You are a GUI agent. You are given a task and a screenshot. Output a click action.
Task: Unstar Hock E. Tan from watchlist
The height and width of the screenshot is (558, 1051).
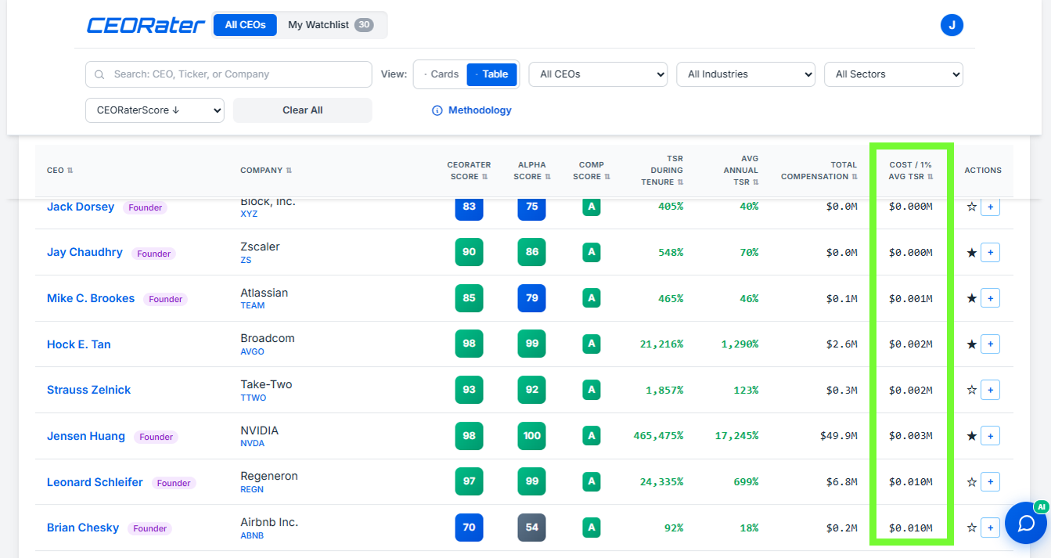[972, 344]
